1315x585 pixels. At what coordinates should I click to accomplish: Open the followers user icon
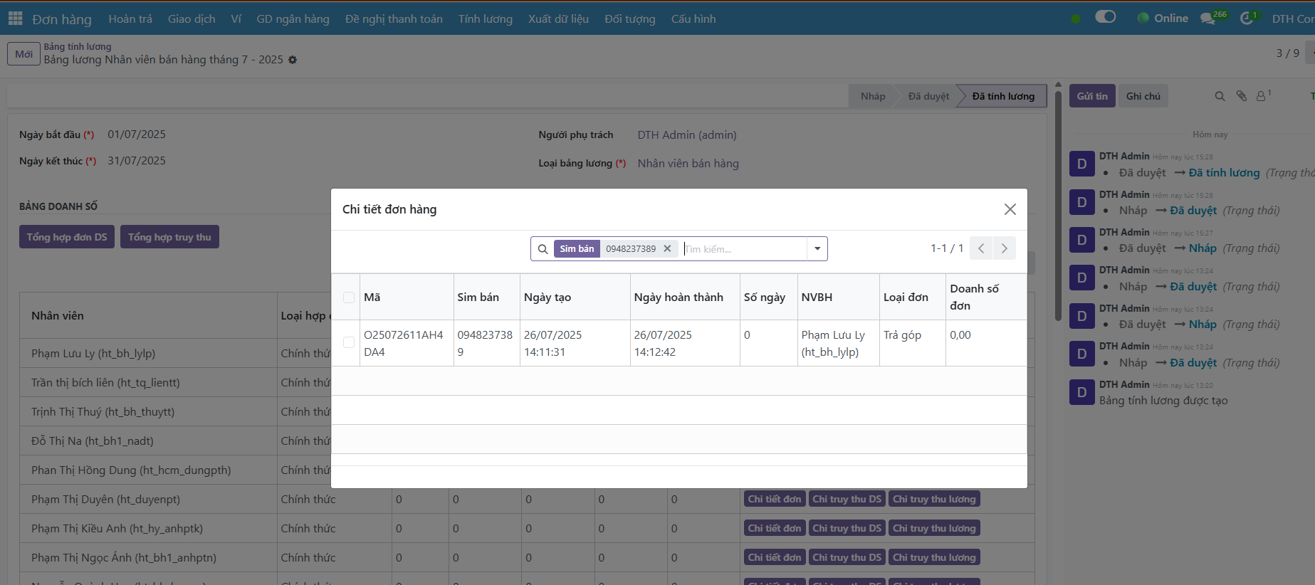pyautogui.click(x=1262, y=96)
